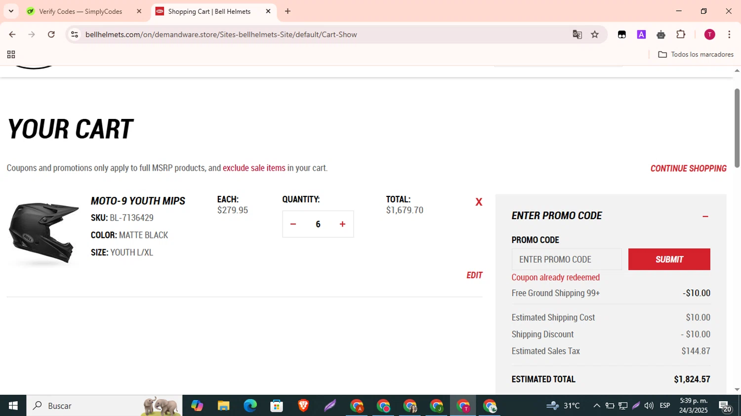Screen dimensions: 741x416
Task: Launch Microsoft Edge from the taskbar
Action: click(250, 406)
